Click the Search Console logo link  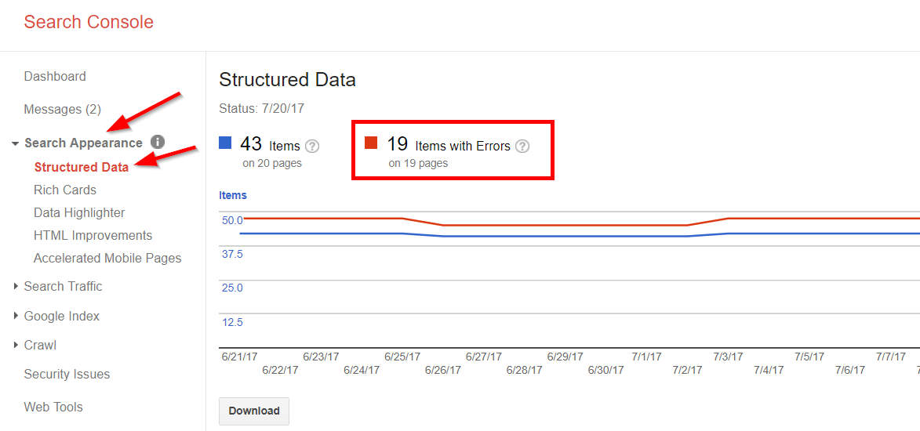89,22
